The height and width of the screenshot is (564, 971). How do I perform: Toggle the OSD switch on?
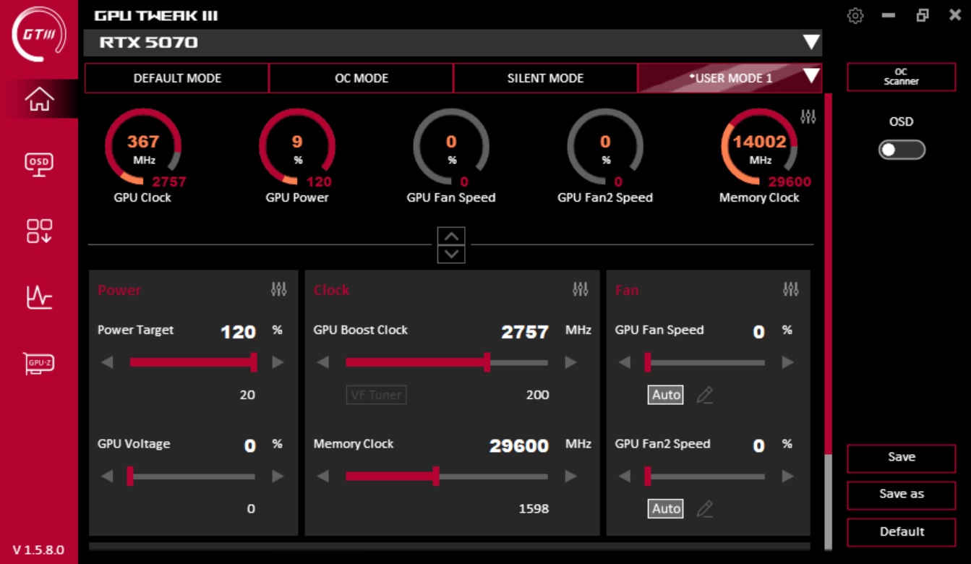[x=902, y=150]
